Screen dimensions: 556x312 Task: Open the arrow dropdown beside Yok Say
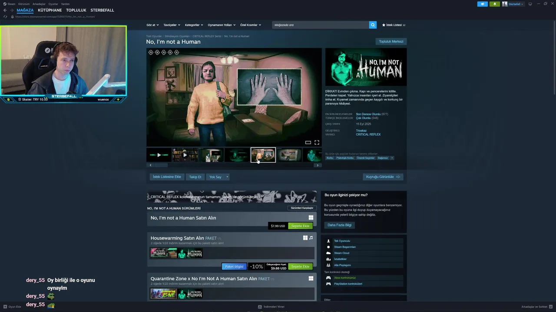point(227,177)
